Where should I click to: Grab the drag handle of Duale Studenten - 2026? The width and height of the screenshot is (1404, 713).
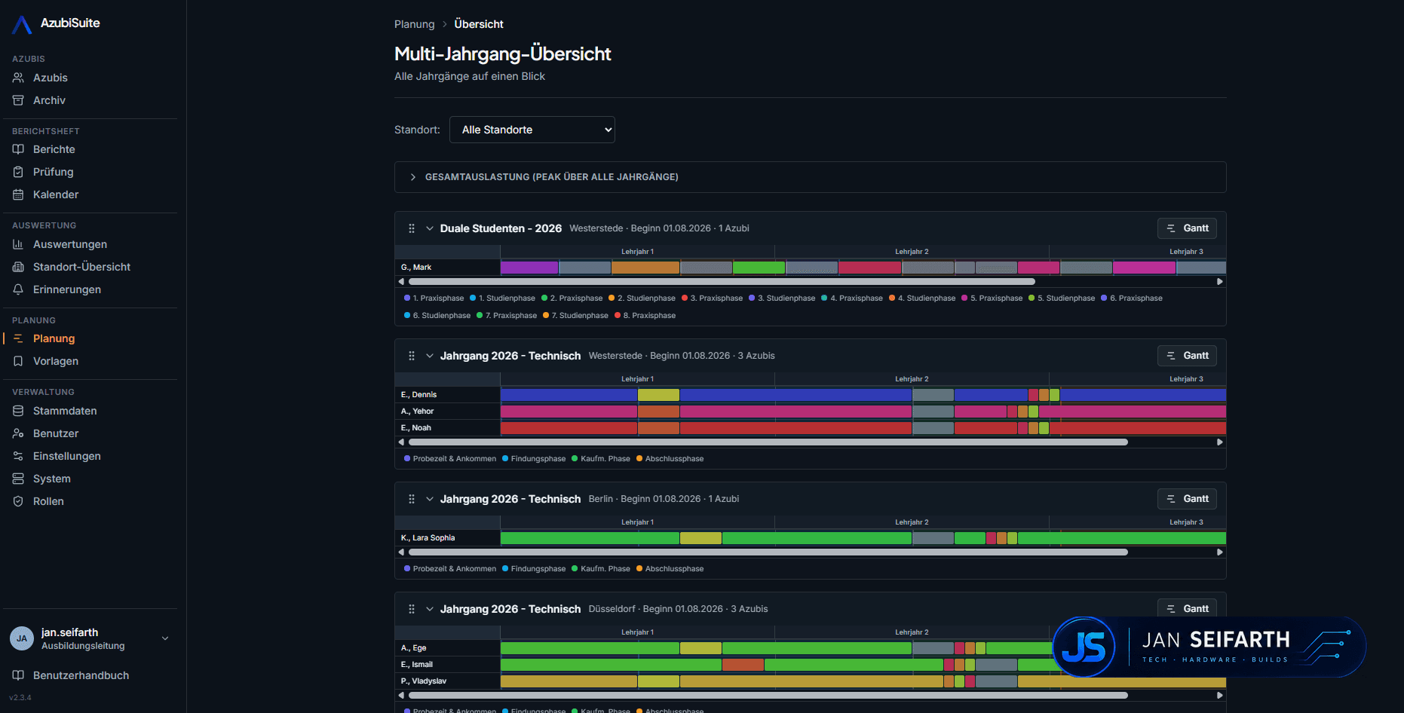tap(412, 228)
